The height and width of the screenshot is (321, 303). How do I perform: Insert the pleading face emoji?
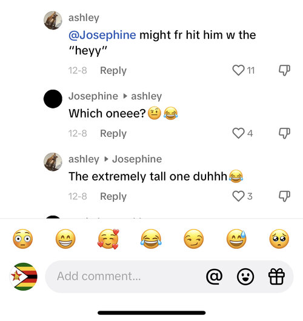click(x=279, y=239)
